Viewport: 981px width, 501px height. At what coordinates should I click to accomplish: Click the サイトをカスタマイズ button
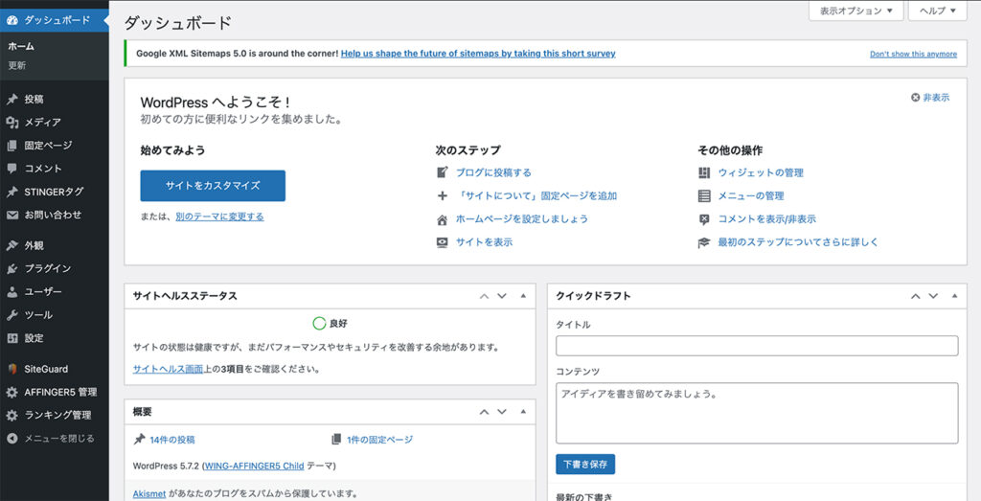coord(213,185)
